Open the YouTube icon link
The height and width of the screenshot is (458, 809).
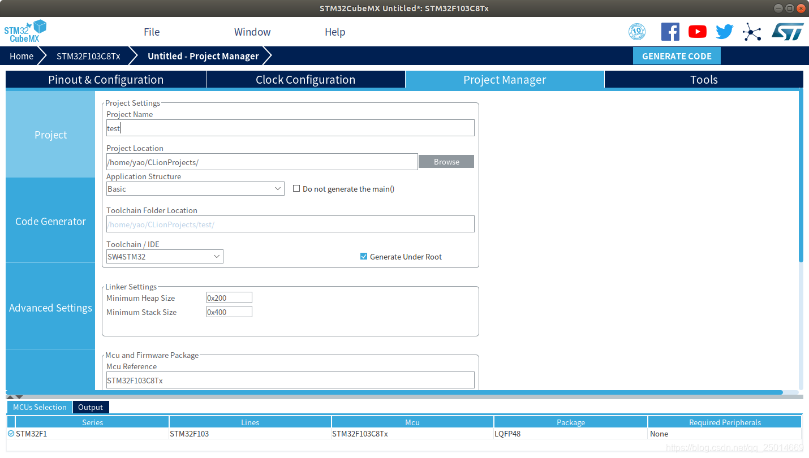[x=698, y=32]
